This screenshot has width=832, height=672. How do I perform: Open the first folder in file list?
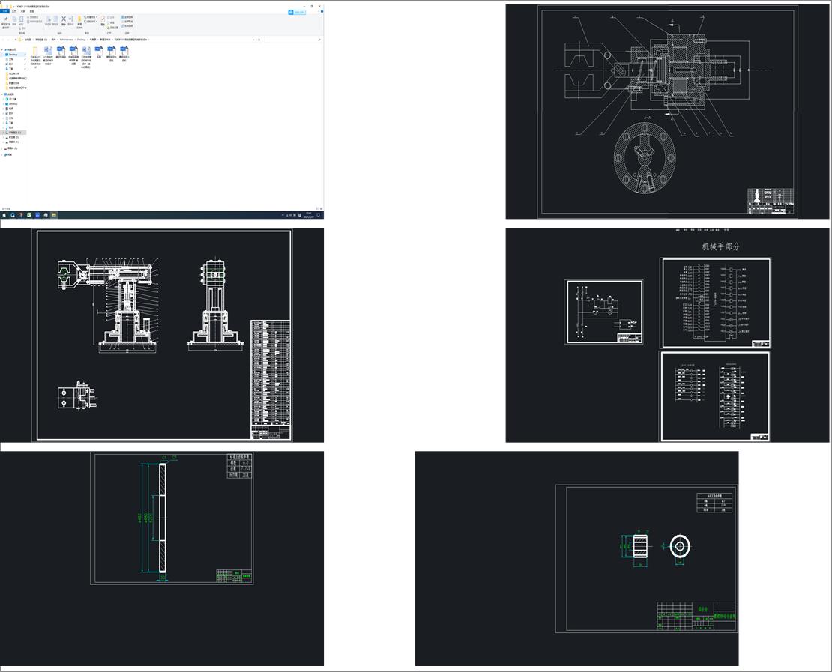[x=36, y=51]
